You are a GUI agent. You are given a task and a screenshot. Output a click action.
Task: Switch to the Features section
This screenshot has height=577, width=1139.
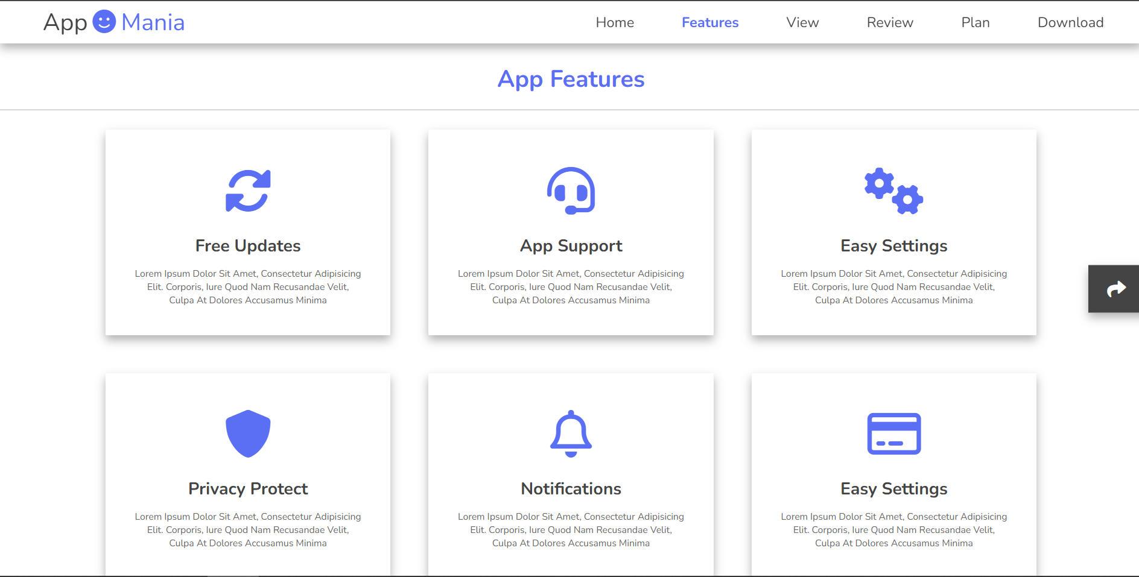tap(709, 22)
